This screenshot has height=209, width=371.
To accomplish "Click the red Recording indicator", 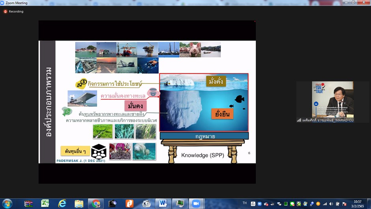I will tap(6, 11).
